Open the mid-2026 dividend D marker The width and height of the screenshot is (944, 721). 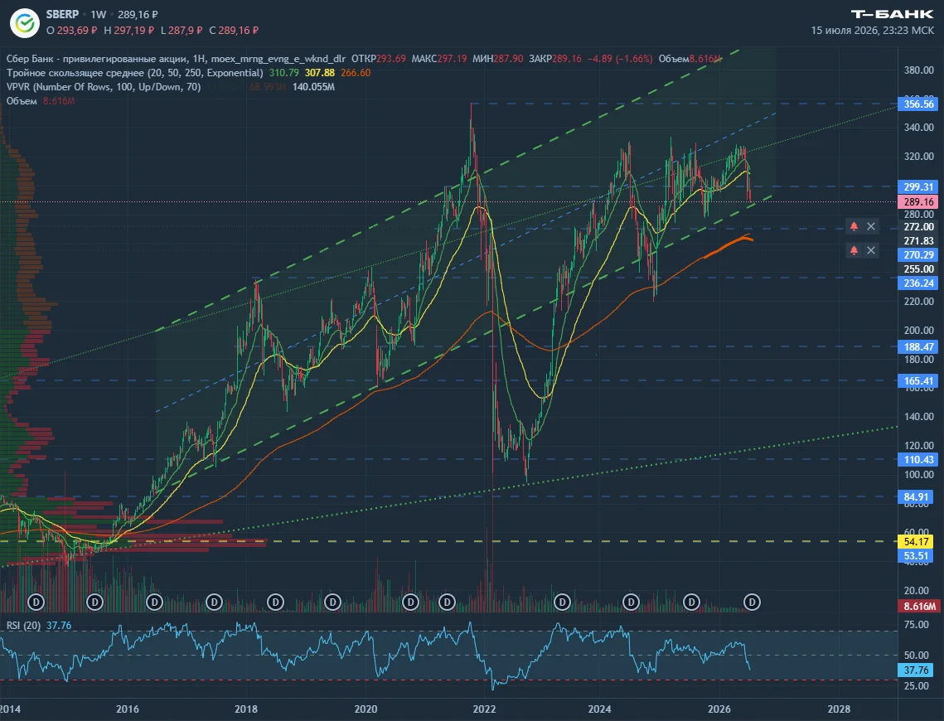click(x=752, y=602)
